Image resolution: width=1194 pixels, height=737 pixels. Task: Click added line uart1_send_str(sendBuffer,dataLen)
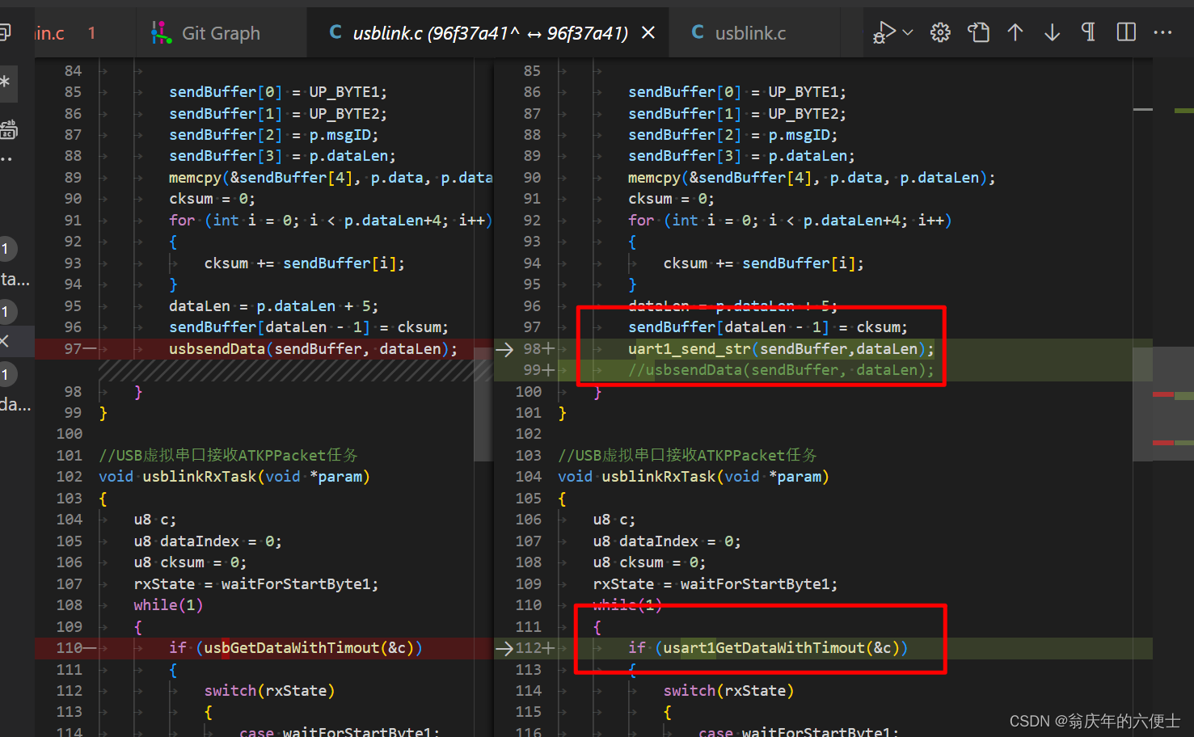click(781, 349)
